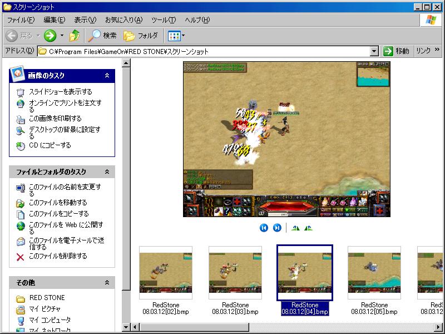Click the green Forward arrow icon
The height and width of the screenshot is (334, 445).
point(50,36)
